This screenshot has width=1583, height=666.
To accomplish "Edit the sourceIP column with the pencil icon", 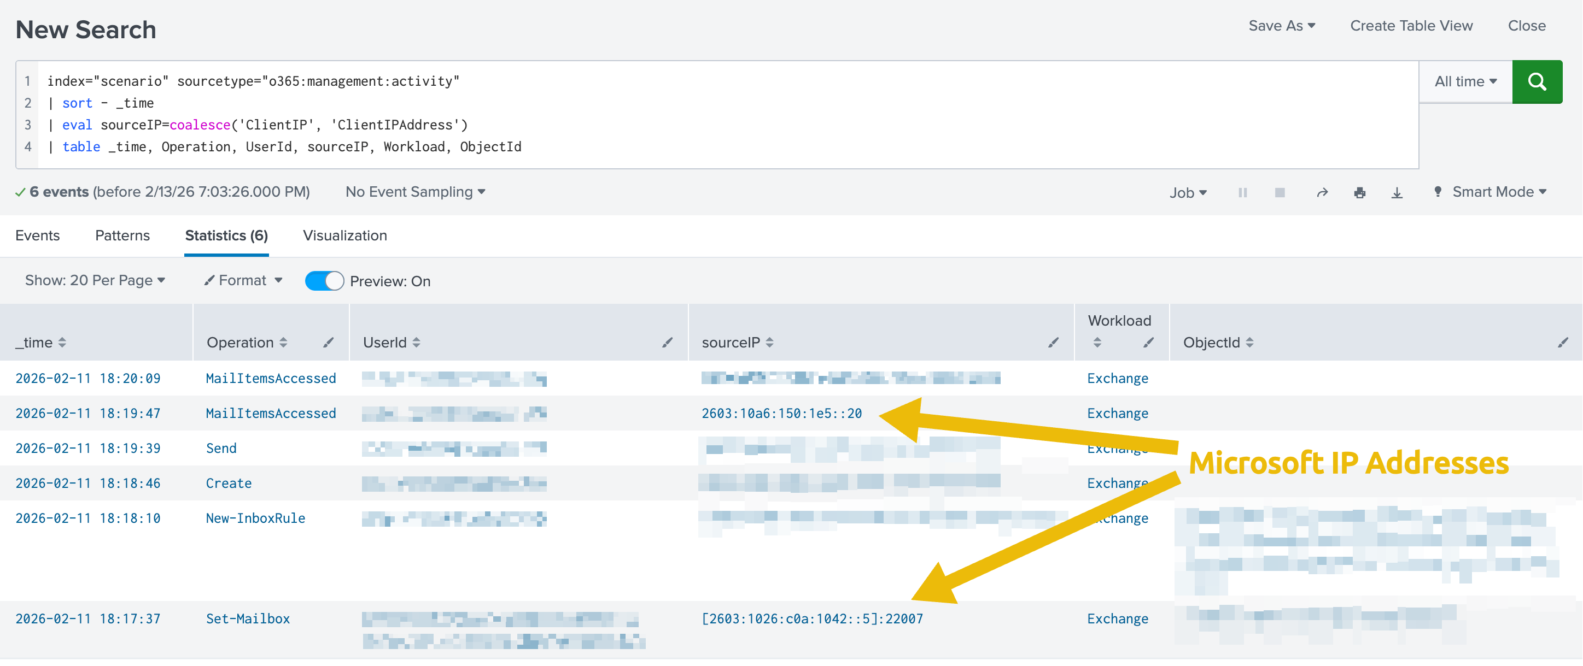I will tap(1053, 343).
